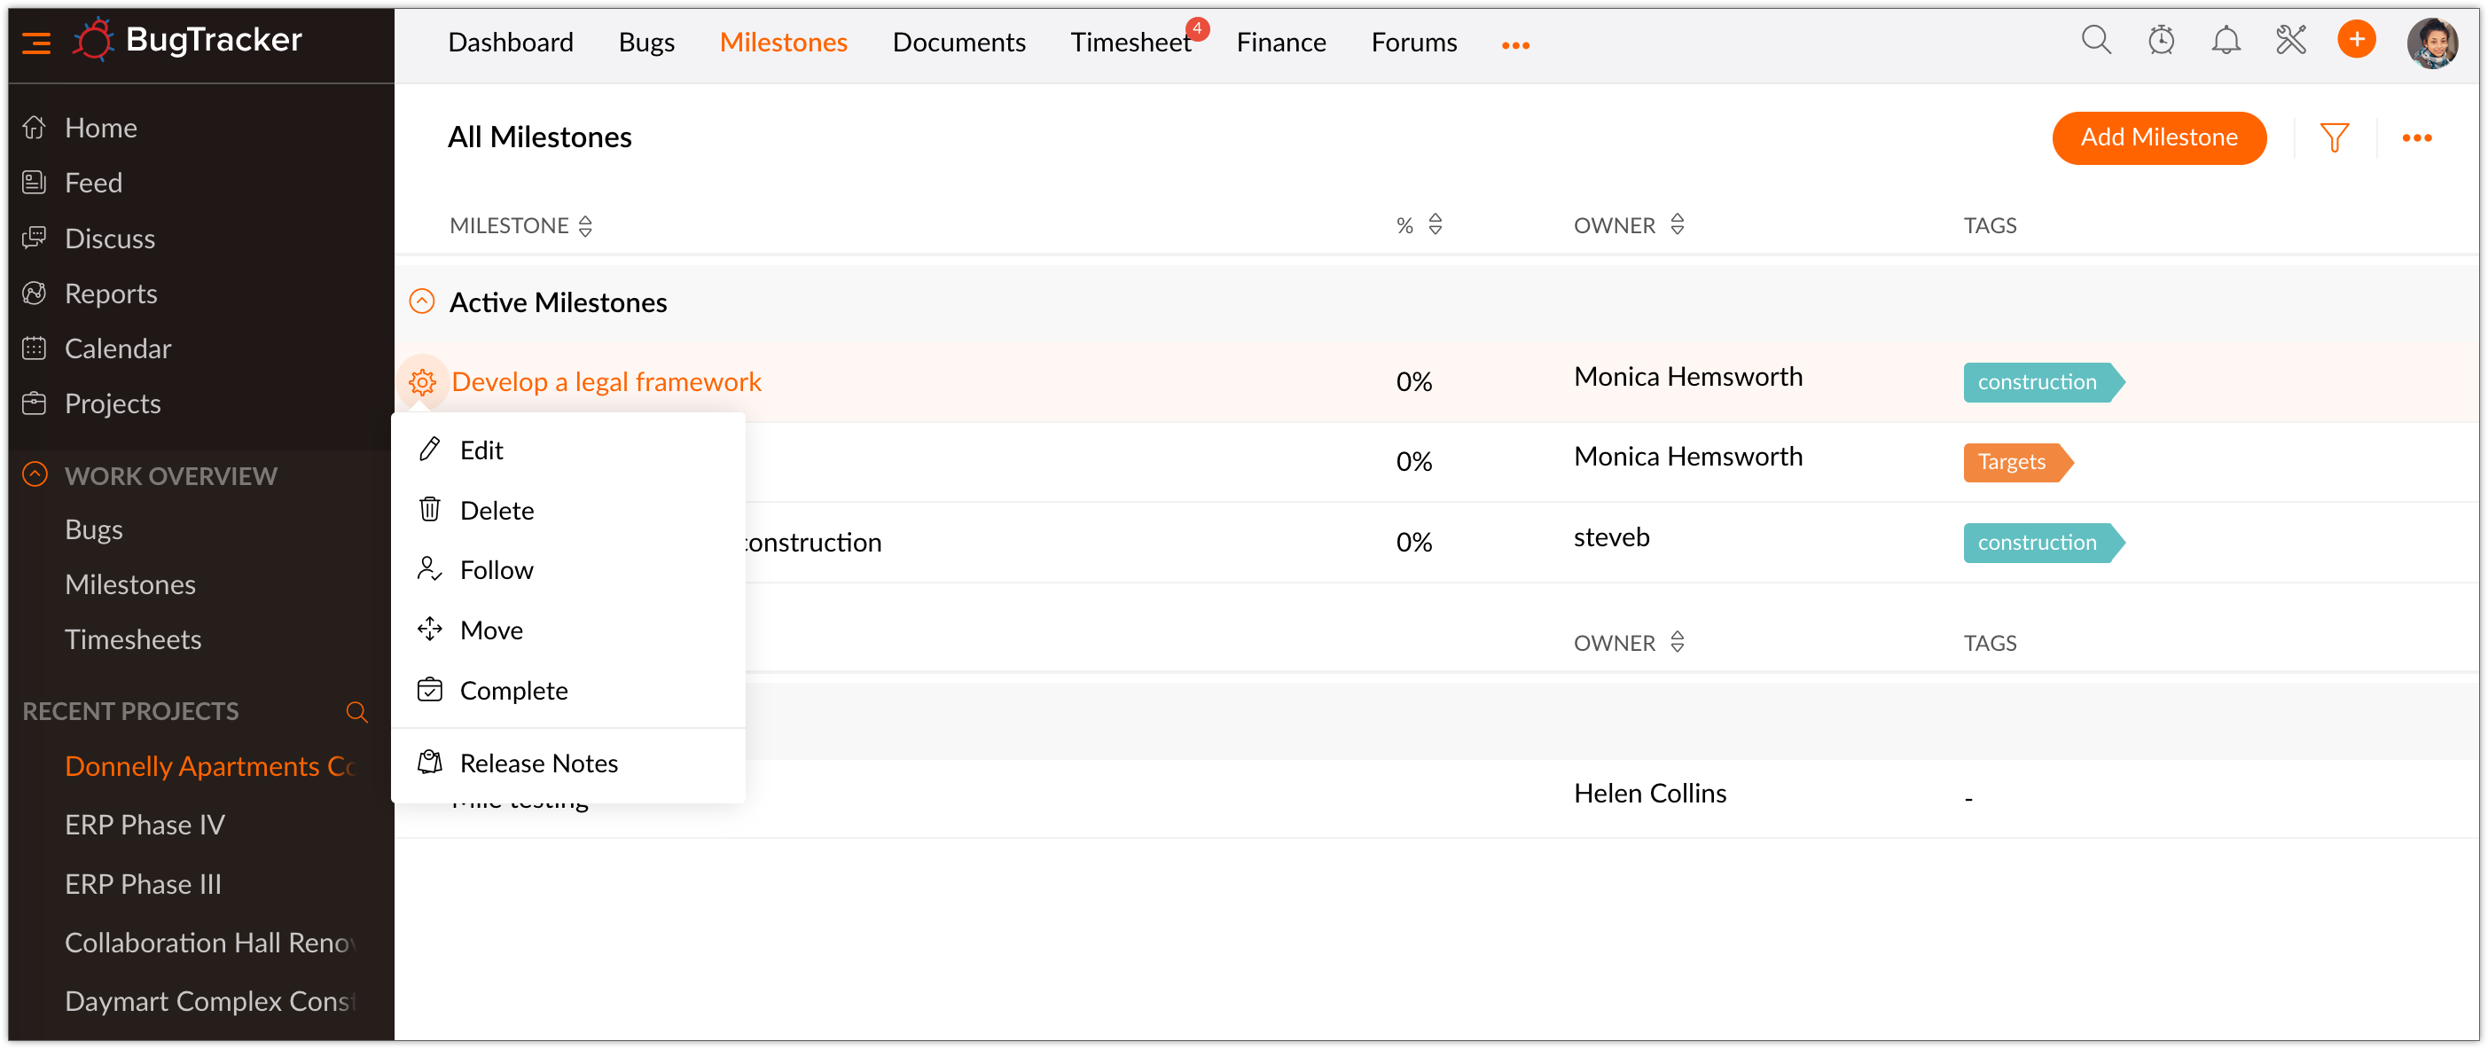This screenshot has width=2488, height=1049.
Task: Choose Complete from the context menu
Action: [x=512, y=691]
